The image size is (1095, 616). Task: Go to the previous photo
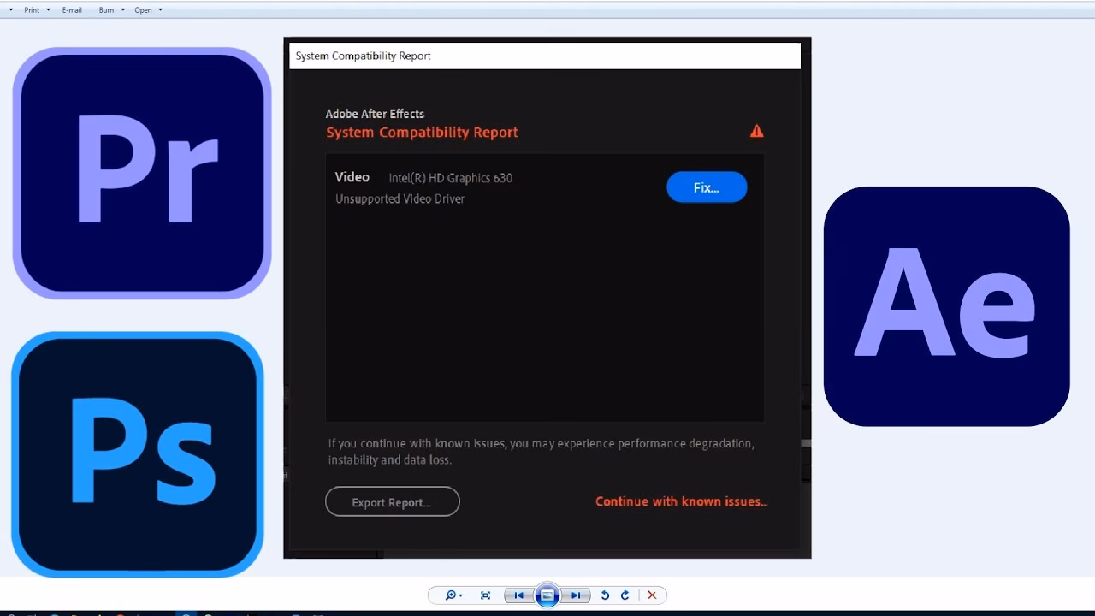(x=518, y=595)
